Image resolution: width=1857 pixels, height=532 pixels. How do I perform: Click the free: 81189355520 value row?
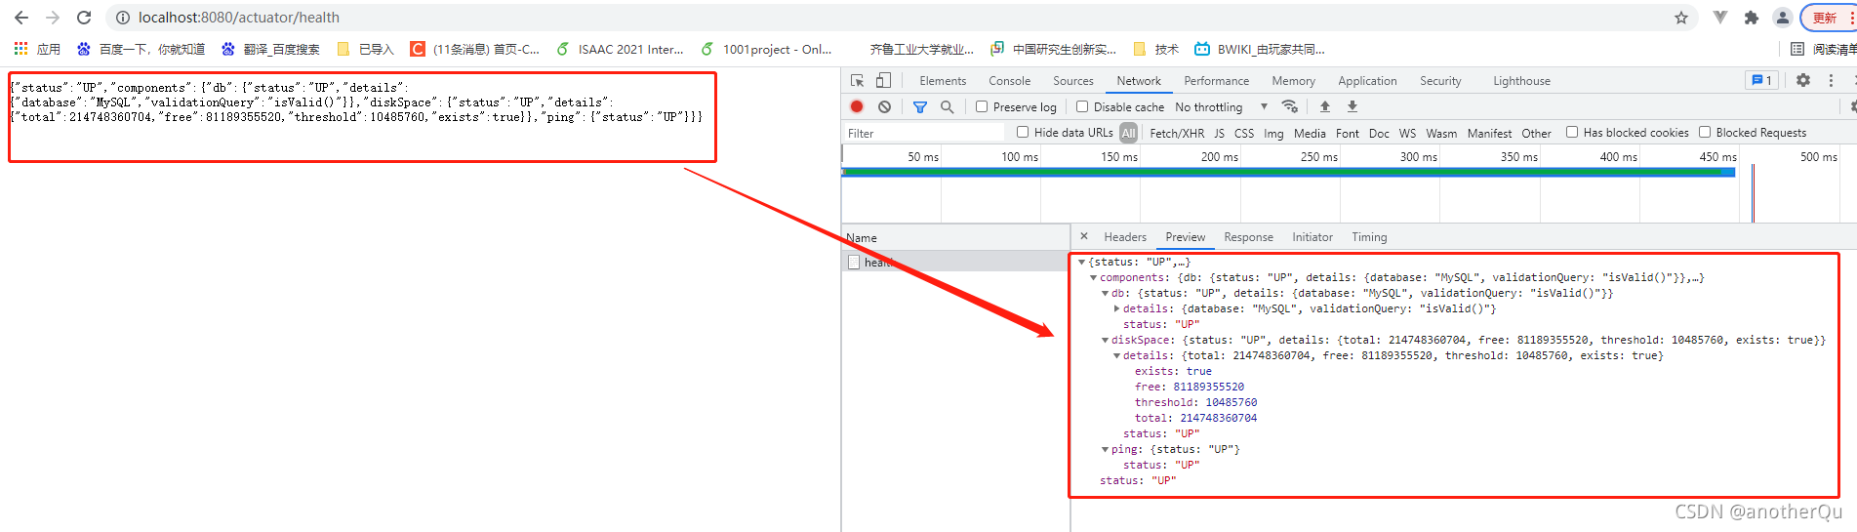(x=1189, y=387)
